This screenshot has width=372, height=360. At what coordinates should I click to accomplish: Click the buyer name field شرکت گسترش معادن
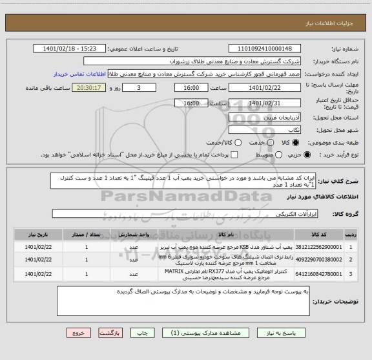click(192, 61)
